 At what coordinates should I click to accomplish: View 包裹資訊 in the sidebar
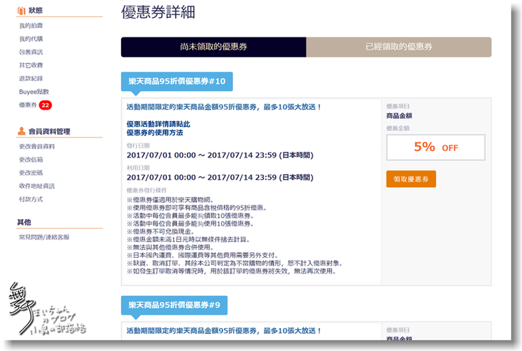31,52
